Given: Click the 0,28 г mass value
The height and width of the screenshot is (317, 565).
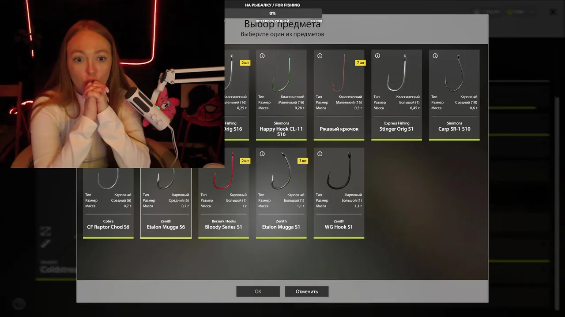Looking at the screenshot, I should (x=299, y=108).
